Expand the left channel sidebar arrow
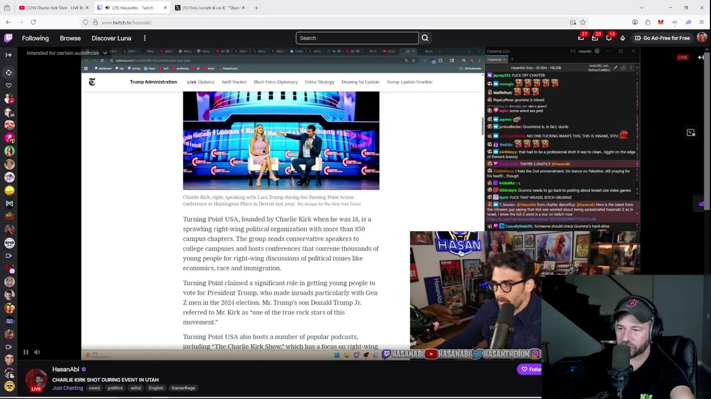711x399 pixels. [x=8, y=55]
